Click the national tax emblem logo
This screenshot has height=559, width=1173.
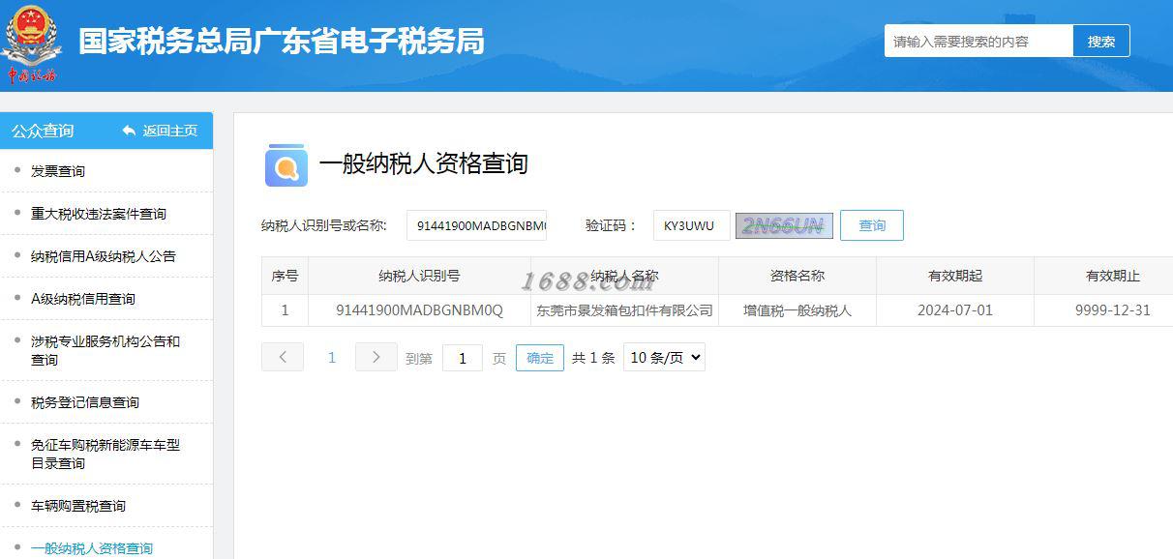31,43
